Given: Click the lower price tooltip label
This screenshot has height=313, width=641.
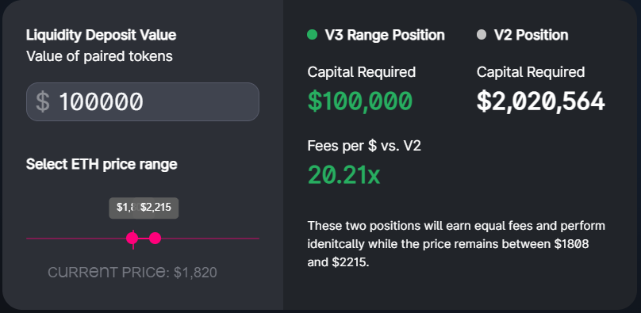Looking at the screenshot, I should (122, 208).
